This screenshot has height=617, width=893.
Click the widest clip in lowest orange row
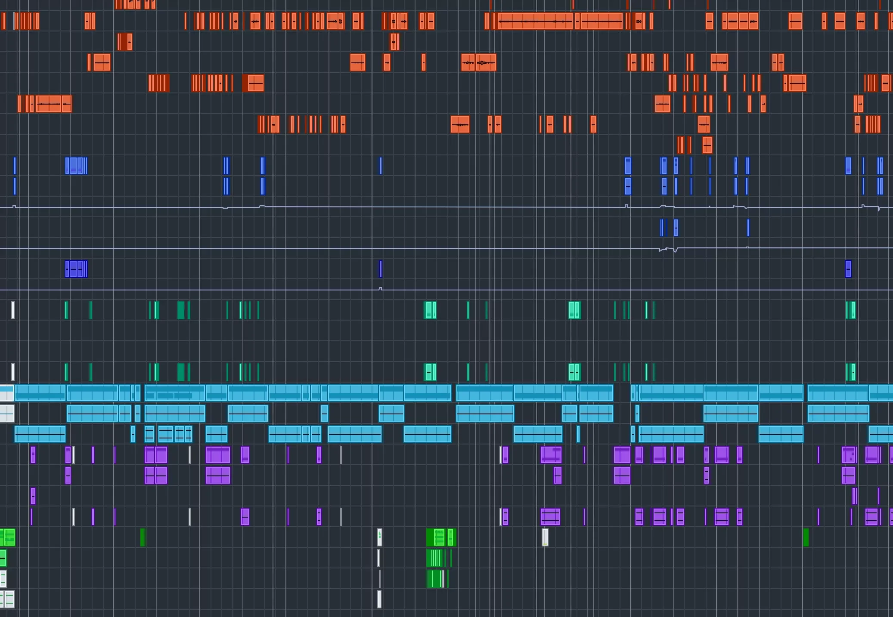pos(707,145)
